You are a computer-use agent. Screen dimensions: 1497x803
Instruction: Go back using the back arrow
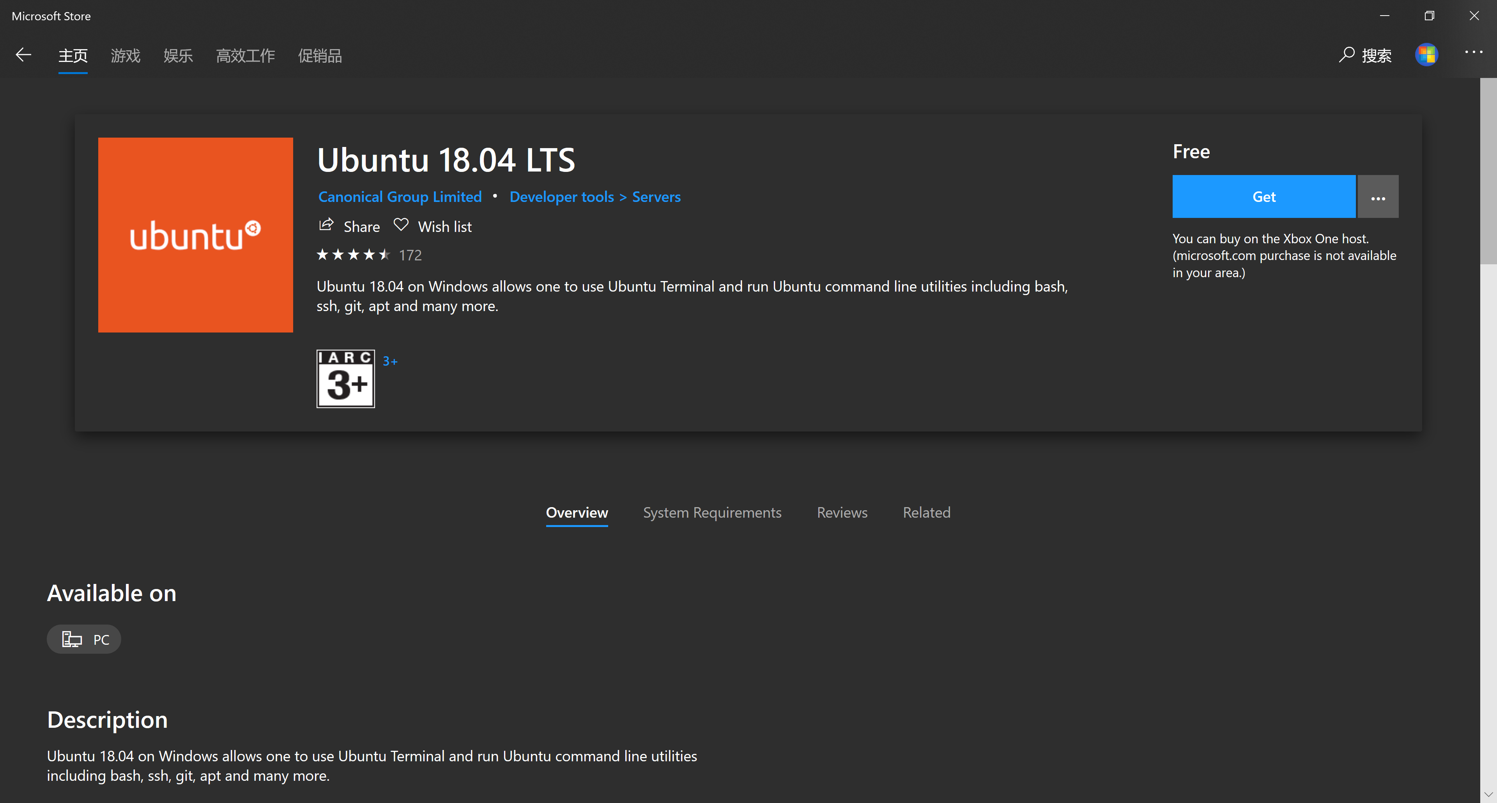coord(23,55)
